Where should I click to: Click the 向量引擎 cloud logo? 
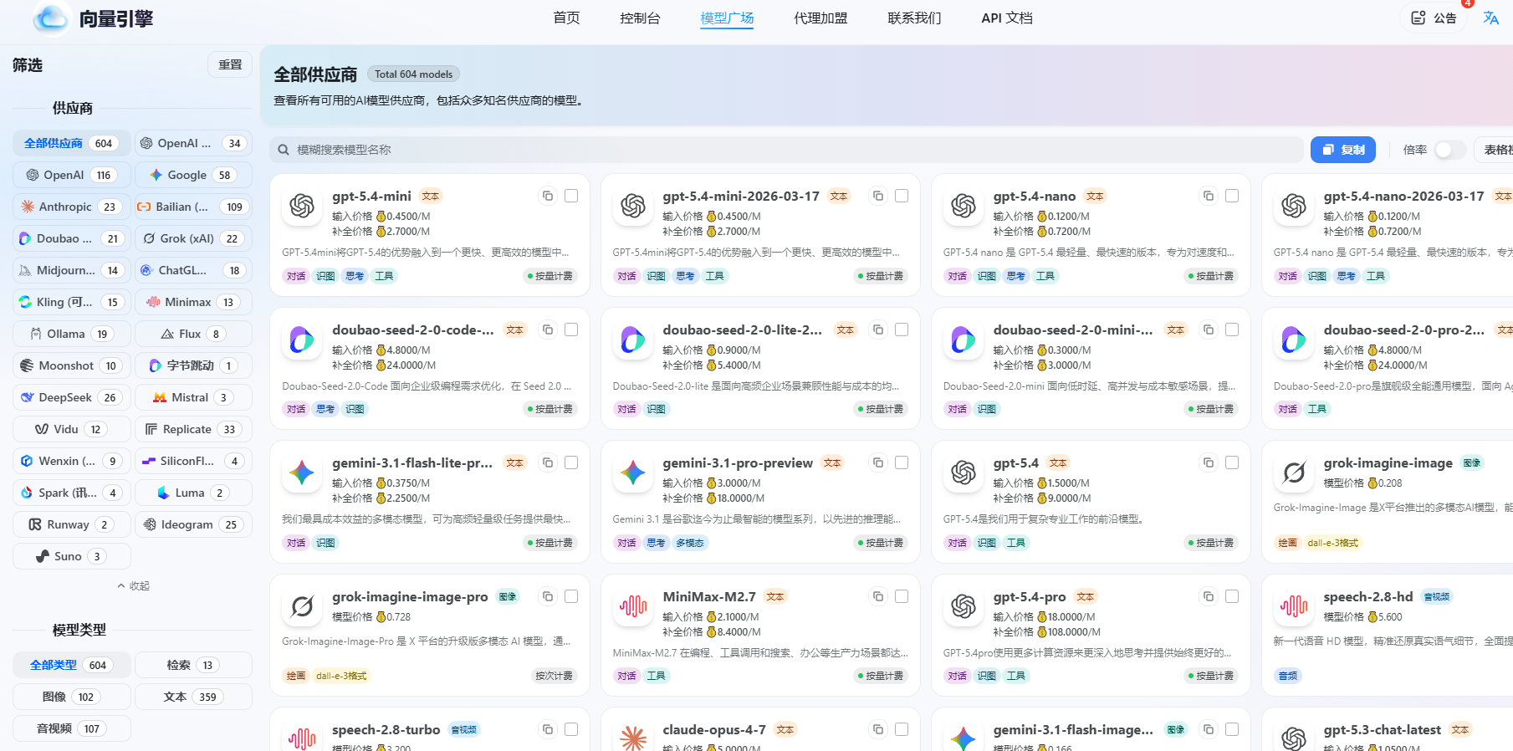pyautogui.click(x=51, y=18)
